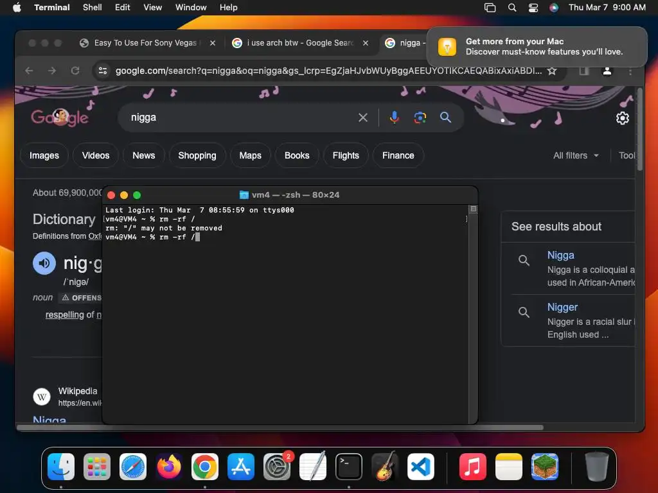
Task: Filter results by News
Action: 143,155
